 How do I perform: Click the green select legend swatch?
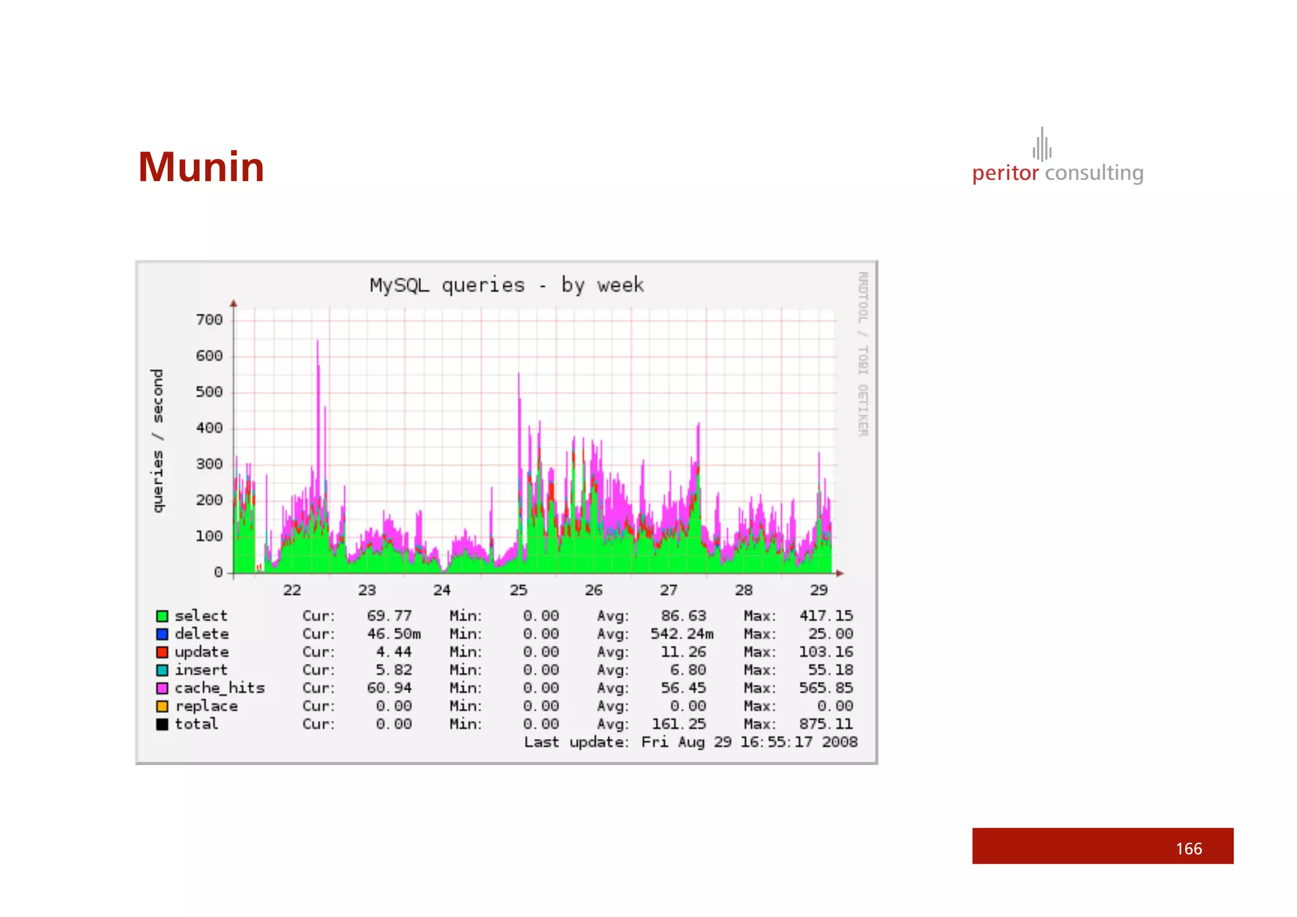point(162,616)
